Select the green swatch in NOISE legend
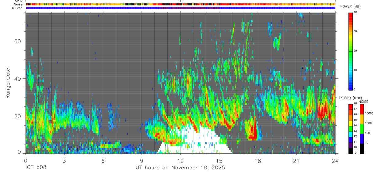 coord(362,129)
